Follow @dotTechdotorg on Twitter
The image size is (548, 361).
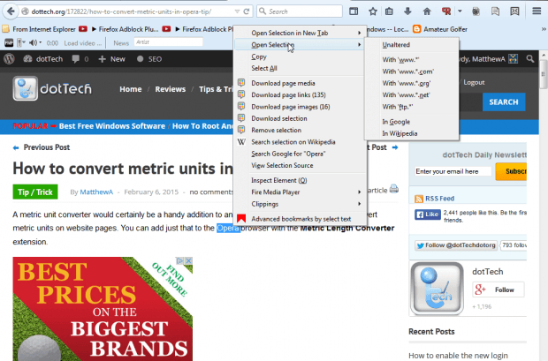pos(456,245)
